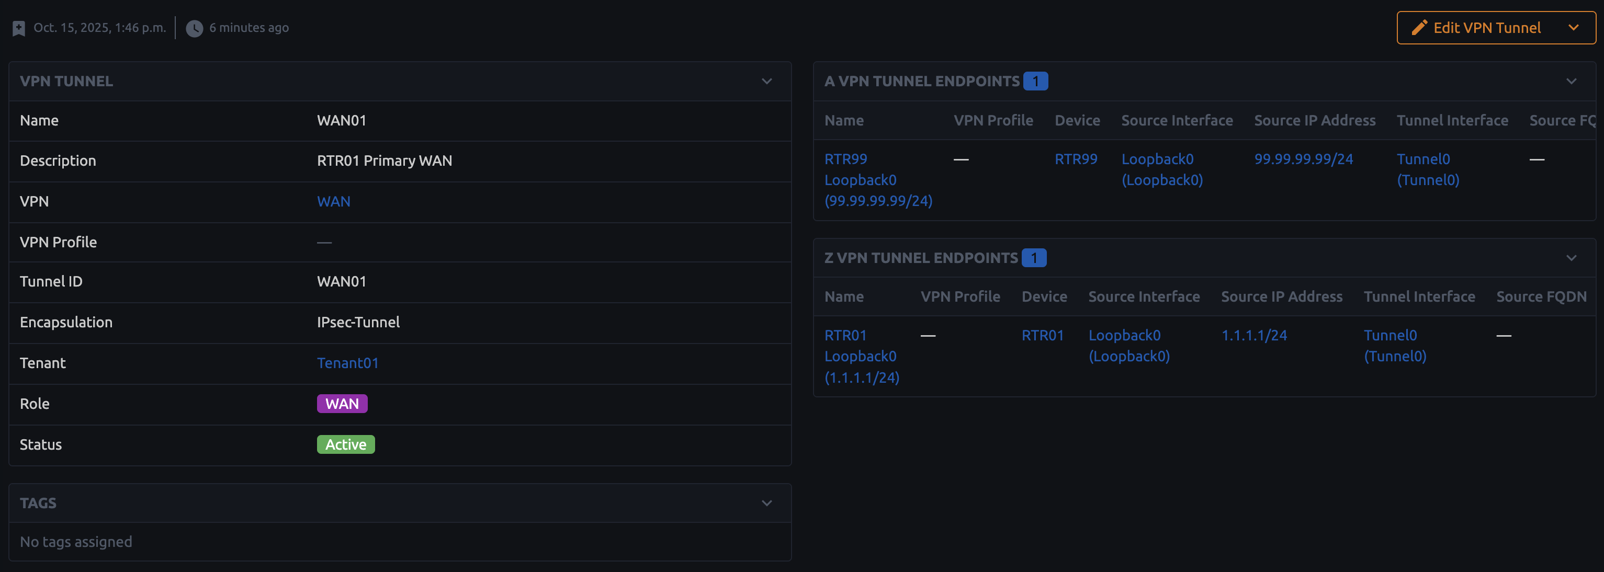
Task: Open the Edit VPN Tunnel dropdown arrow
Action: pyautogui.click(x=1574, y=27)
